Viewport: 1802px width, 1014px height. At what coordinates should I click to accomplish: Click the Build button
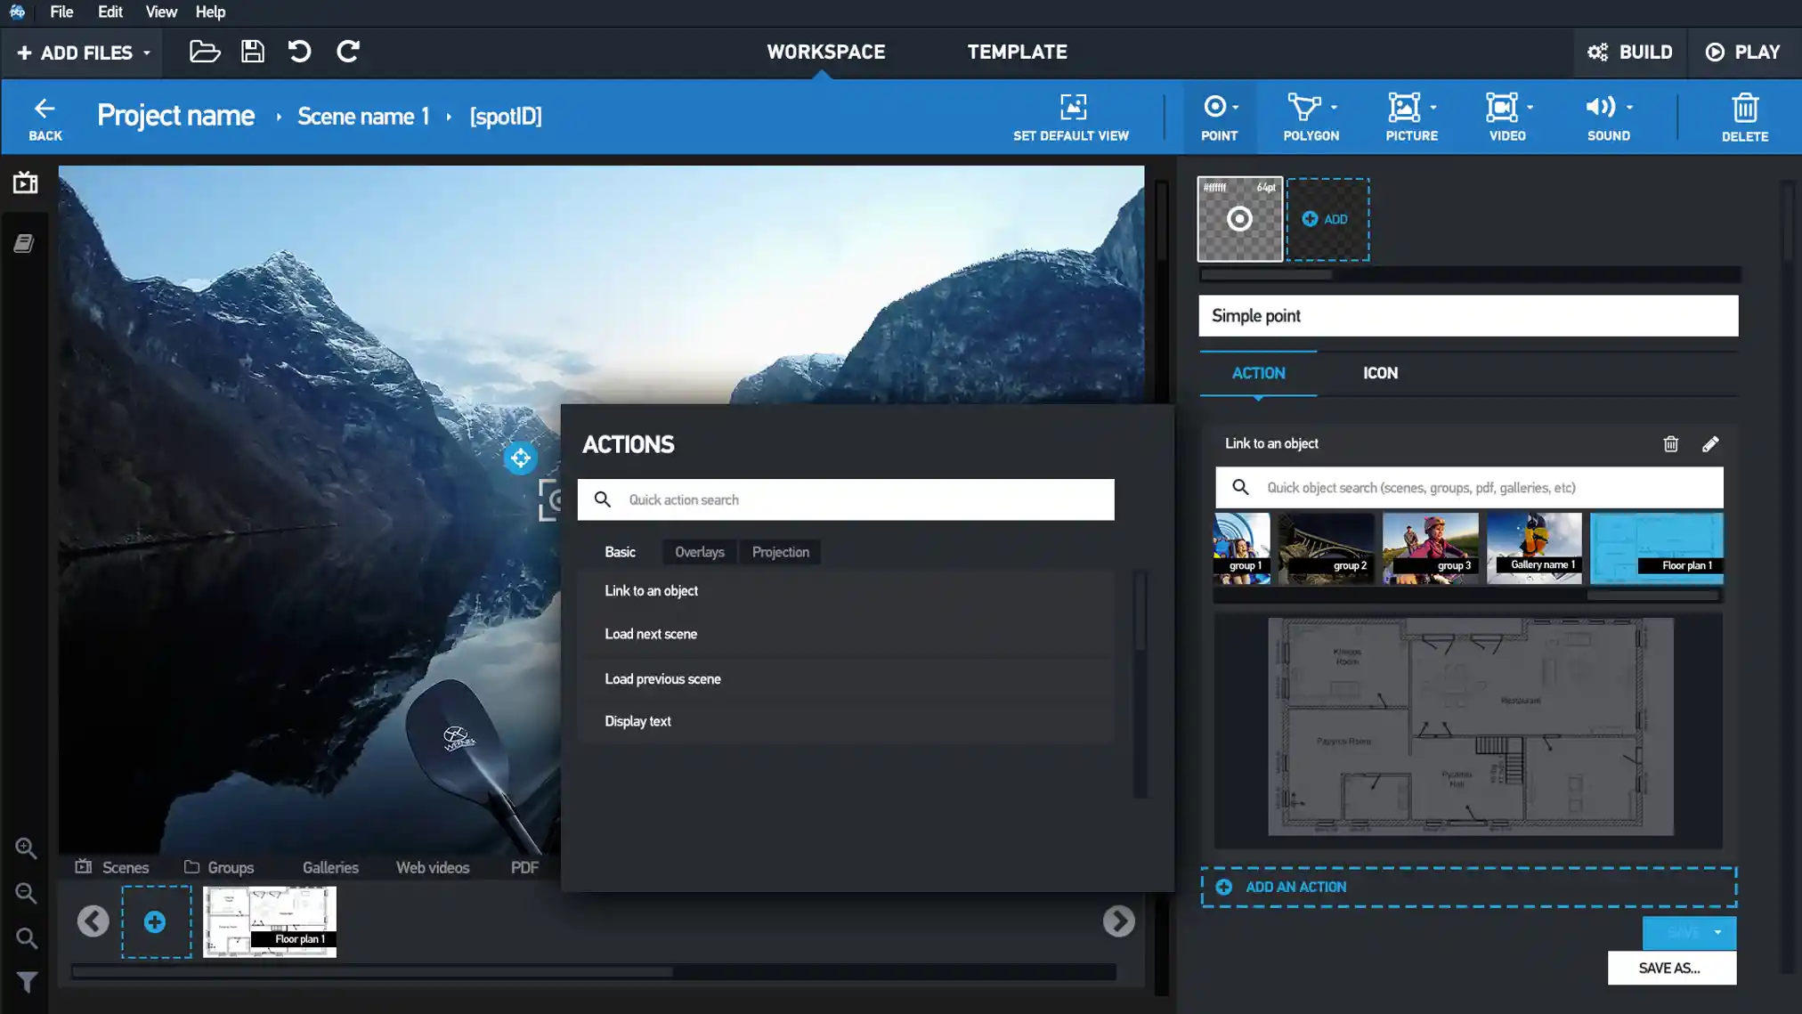coord(1629,53)
